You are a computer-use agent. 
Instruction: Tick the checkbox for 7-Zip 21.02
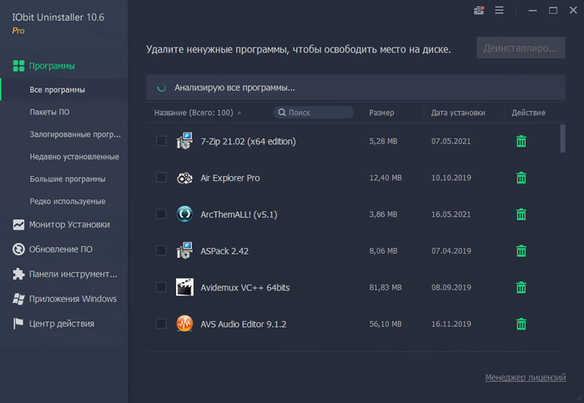click(x=161, y=141)
